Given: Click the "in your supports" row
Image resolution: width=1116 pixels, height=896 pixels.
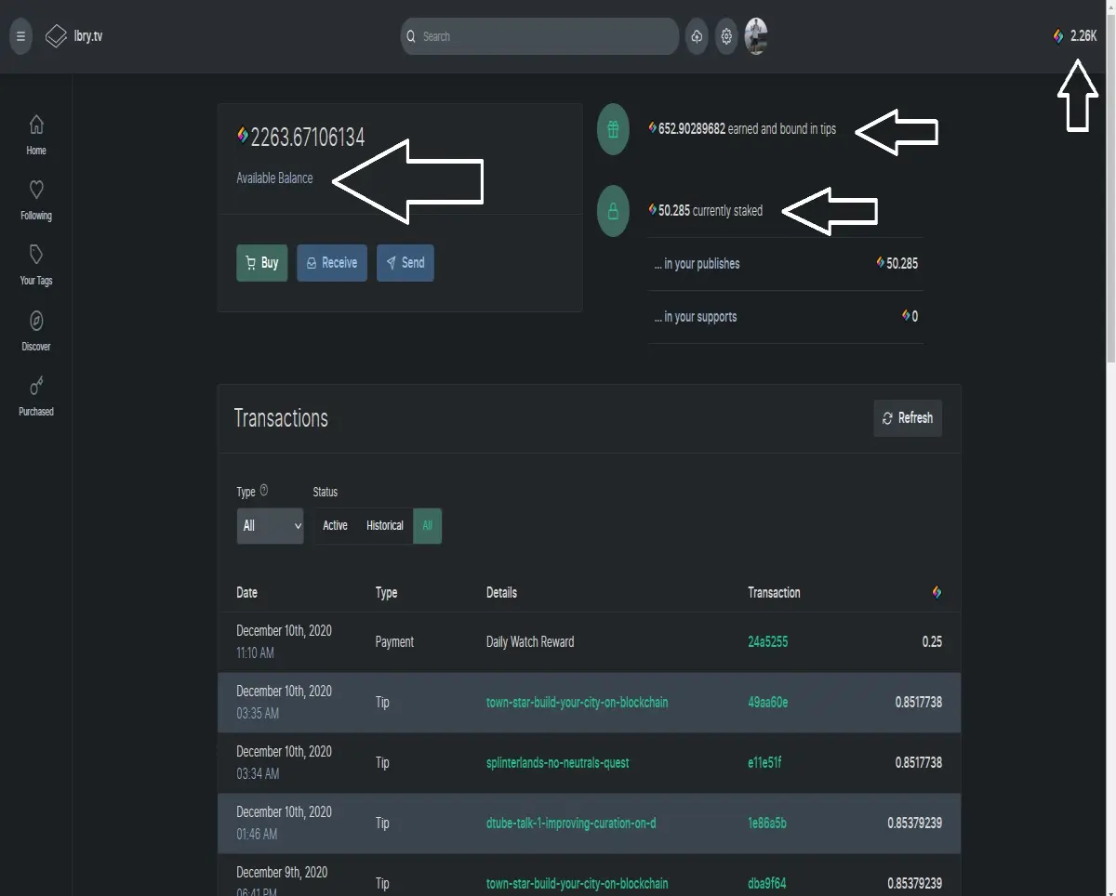Looking at the screenshot, I should (786, 317).
